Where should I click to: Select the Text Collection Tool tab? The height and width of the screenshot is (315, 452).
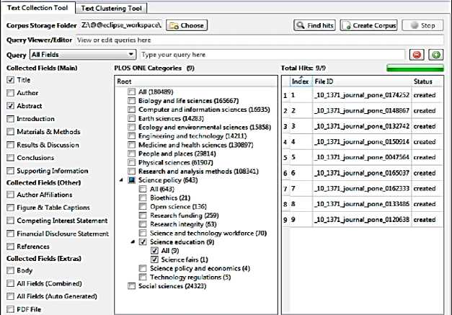click(x=37, y=8)
